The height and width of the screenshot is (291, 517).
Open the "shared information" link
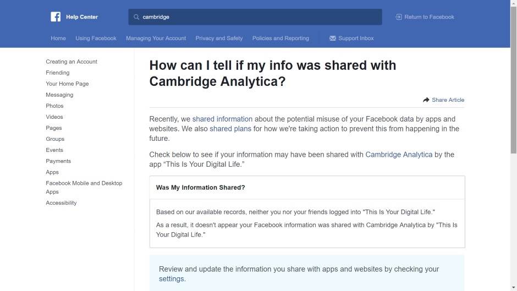222,119
